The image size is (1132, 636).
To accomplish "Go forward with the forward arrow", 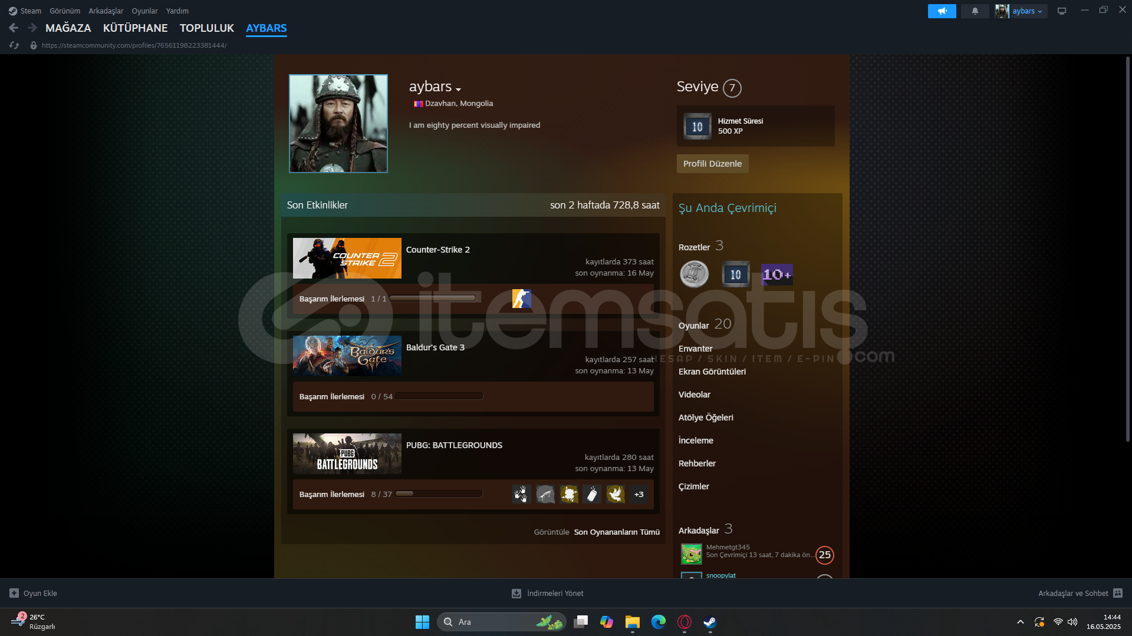I will (x=32, y=28).
